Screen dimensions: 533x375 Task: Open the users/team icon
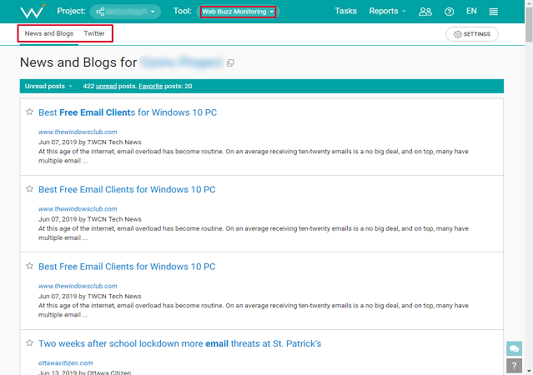[425, 12]
